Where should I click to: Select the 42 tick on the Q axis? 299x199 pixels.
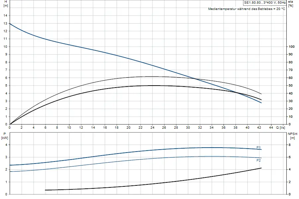click(x=259, y=128)
